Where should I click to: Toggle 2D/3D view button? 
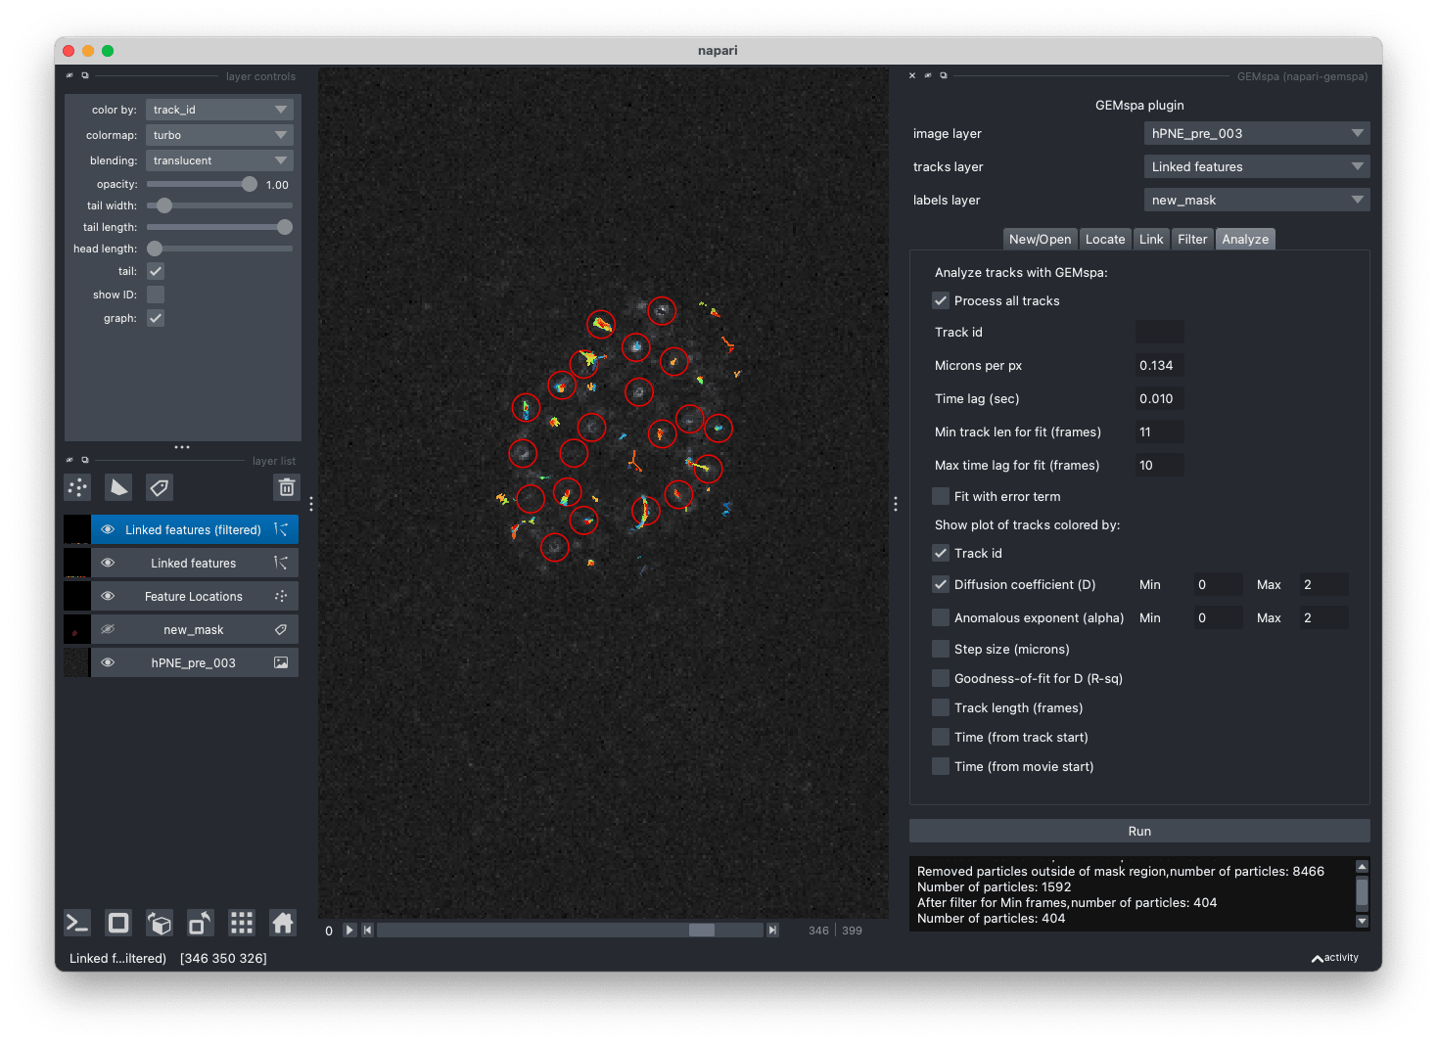[118, 923]
